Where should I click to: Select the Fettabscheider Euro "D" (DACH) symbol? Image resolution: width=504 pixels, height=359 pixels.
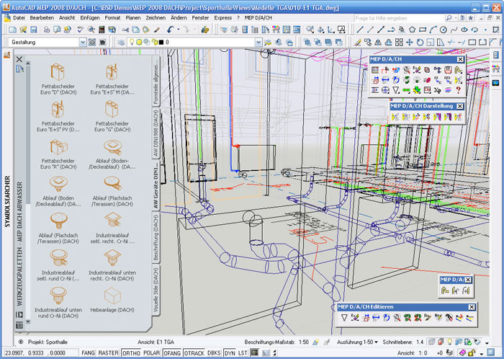(56, 72)
